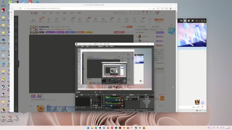Enable 工作室模式 (Studio Mode) in OBS
232x130 pixels.
pos(147,103)
